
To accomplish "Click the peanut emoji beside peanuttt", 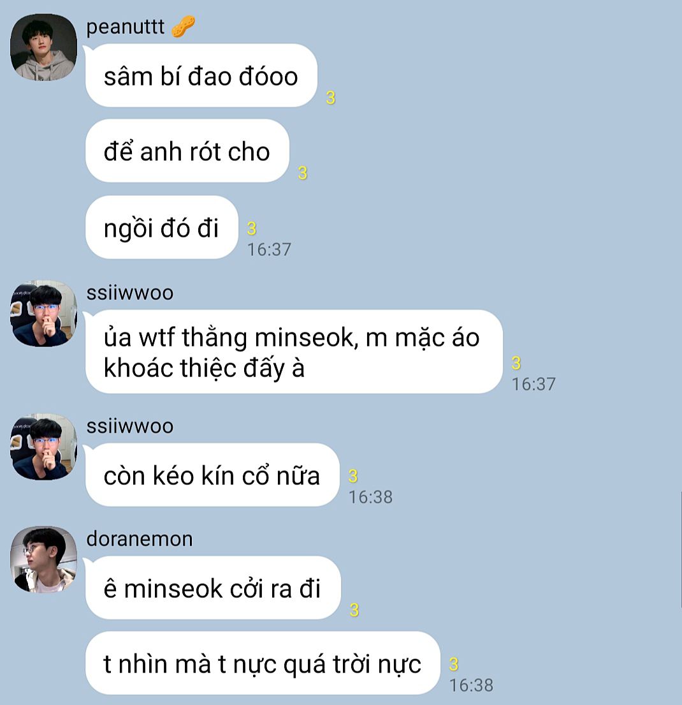I will (x=183, y=27).
